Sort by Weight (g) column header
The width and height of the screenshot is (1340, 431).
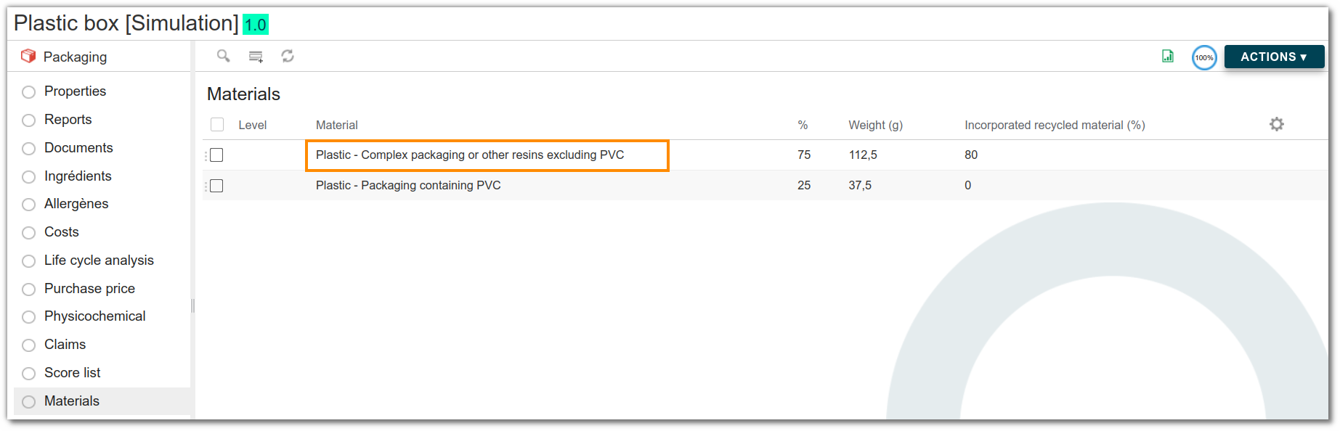(x=875, y=125)
